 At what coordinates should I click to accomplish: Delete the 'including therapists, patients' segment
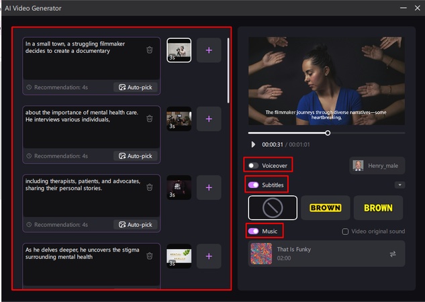[149, 187]
